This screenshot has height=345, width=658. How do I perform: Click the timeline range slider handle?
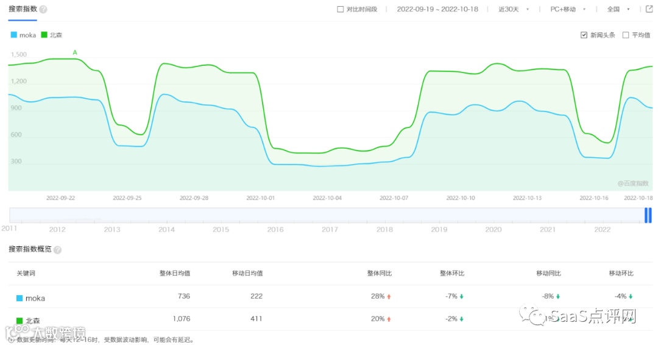pyautogui.click(x=648, y=215)
